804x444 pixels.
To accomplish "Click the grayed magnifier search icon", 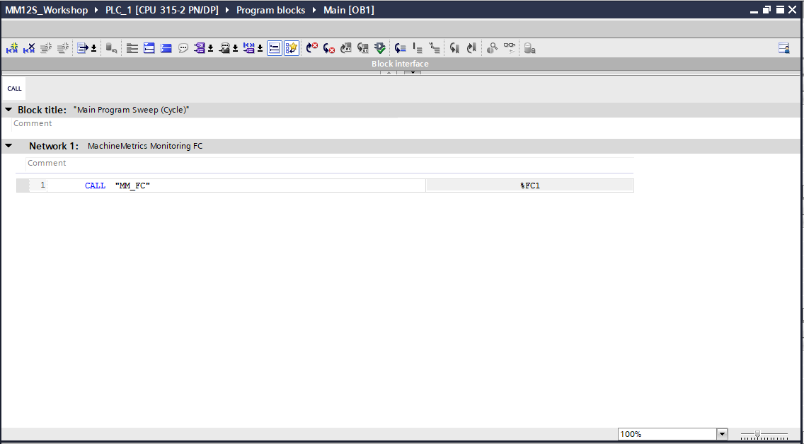I will (x=493, y=48).
